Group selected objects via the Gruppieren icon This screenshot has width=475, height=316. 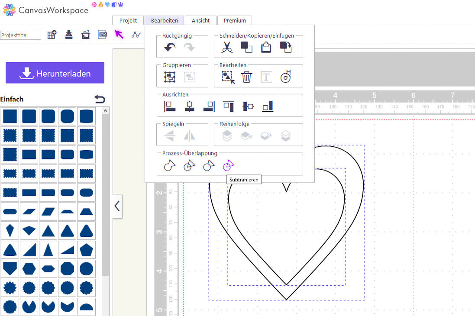click(x=170, y=77)
